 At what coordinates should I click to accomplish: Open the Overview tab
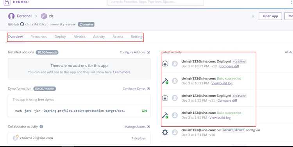15,37
